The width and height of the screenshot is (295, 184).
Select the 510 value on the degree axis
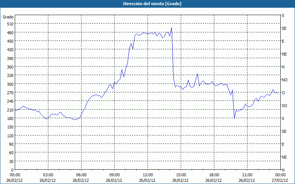click(10, 24)
